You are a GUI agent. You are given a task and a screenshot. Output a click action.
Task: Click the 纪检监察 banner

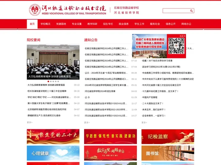(x=168, y=137)
